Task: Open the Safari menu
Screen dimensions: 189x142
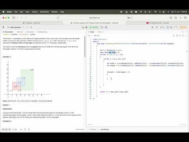Action: (x=9, y=12)
